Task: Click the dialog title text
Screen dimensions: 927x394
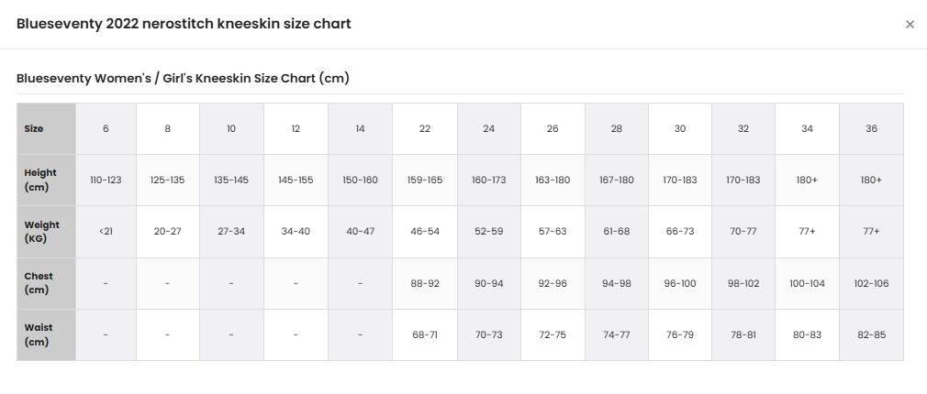Action: coord(184,24)
